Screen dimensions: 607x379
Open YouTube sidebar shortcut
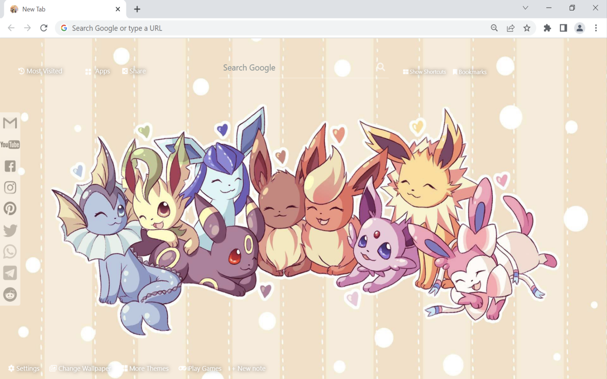tap(10, 144)
